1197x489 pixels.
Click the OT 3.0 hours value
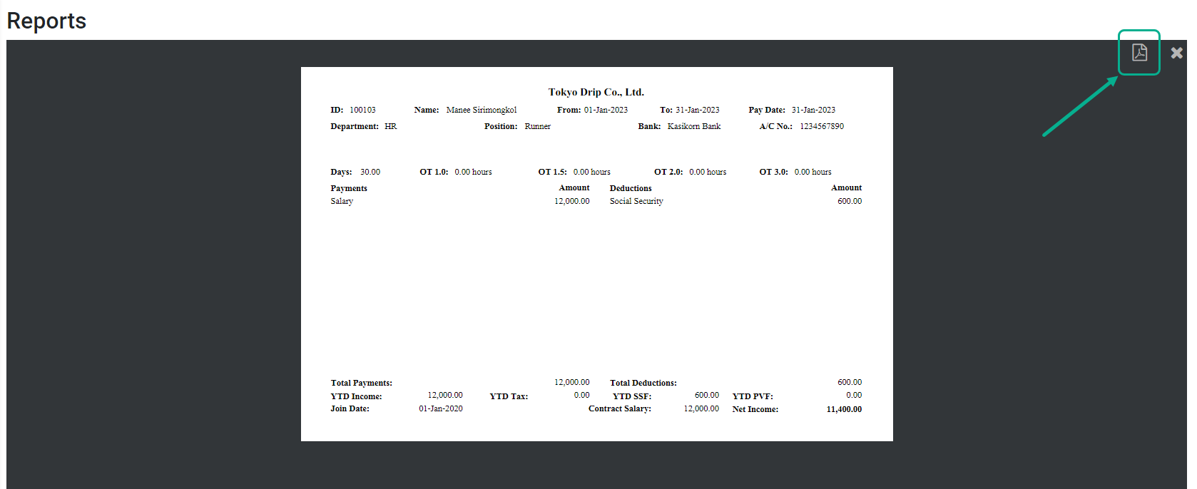click(813, 172)
